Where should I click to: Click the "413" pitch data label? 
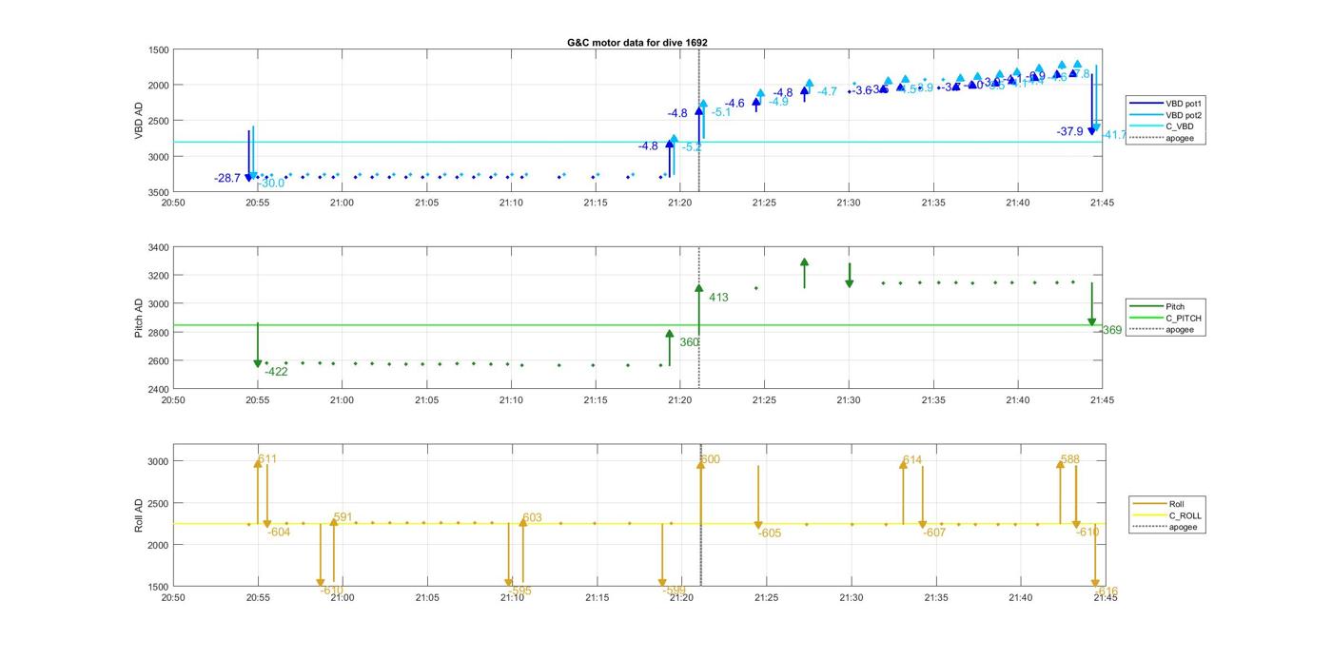click(x=718, y=298)
